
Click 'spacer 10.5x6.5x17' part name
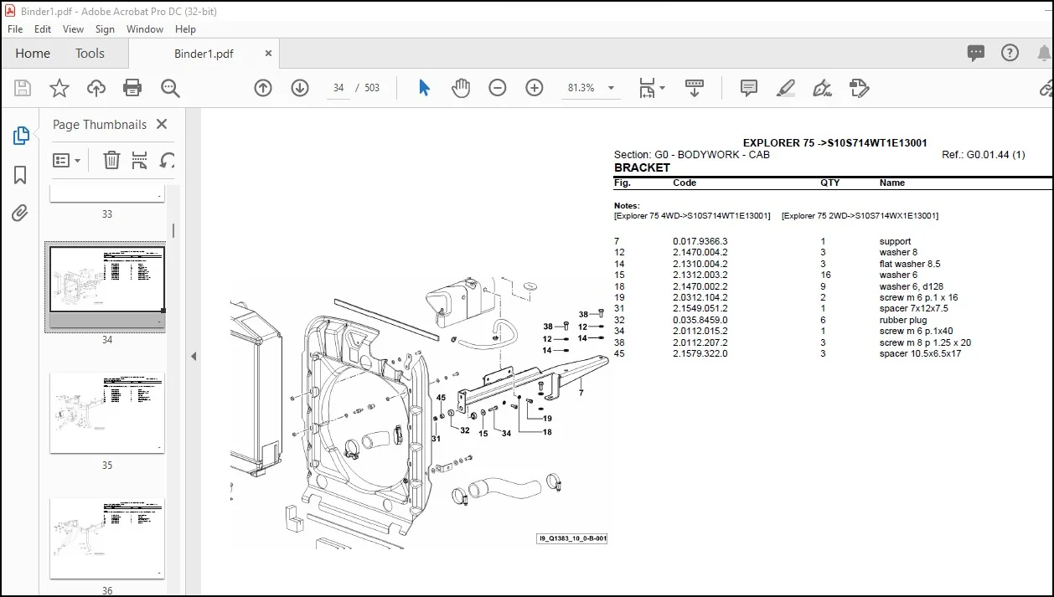920,353
